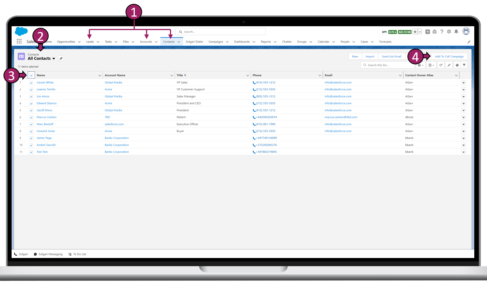Click the filter icon above the contact list
This screenshot has width=487, height=285.
[464, 65]
